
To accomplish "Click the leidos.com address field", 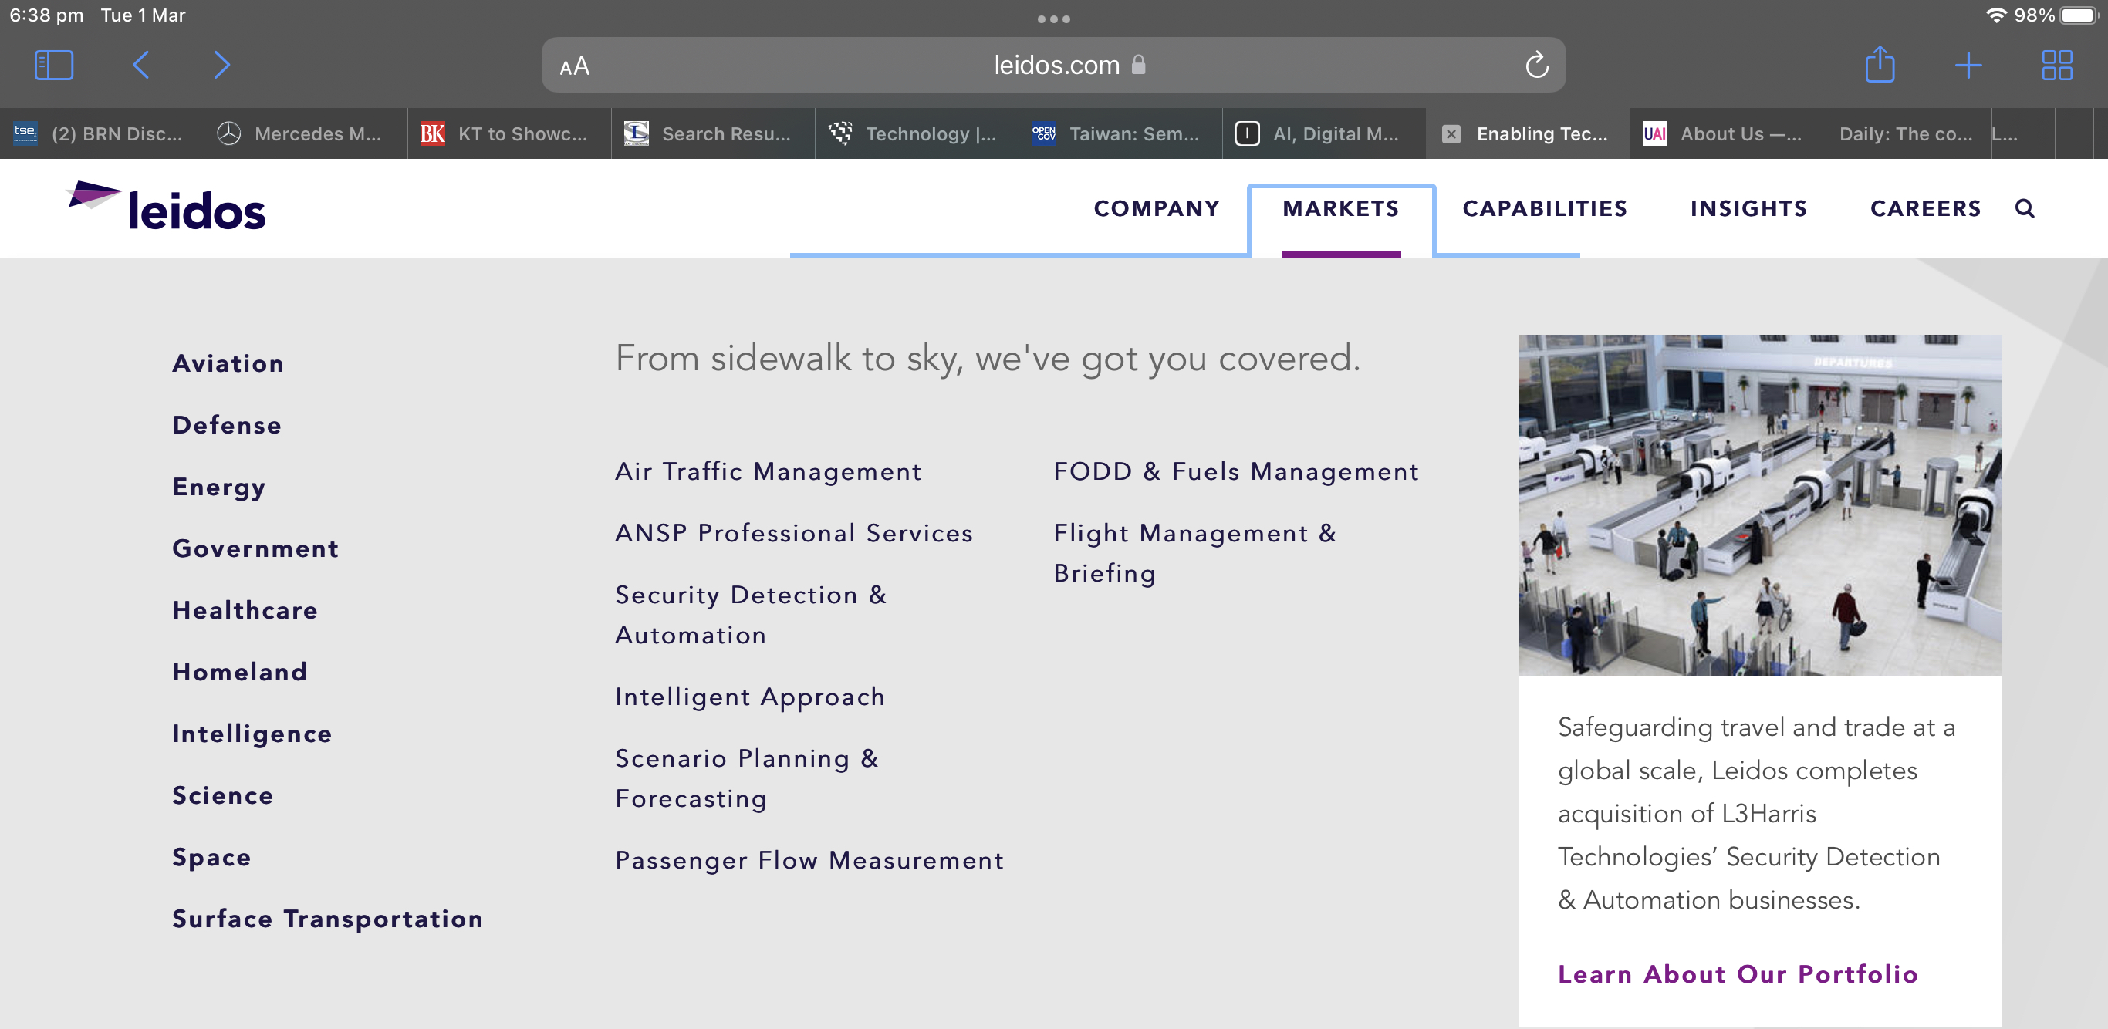I will click(x=1054, y=65).
